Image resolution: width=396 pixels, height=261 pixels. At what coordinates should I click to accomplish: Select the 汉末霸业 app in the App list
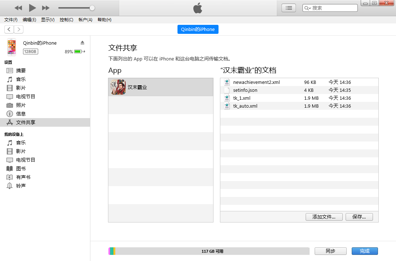point(161,87)
